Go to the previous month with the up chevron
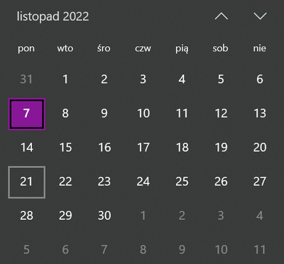 click(222, 16)
